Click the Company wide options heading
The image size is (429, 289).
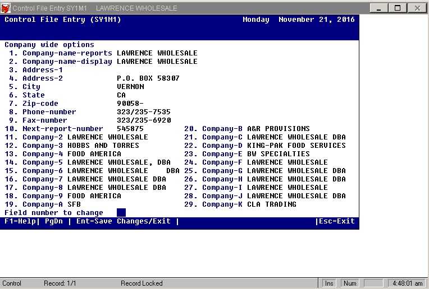click(49, 45)
